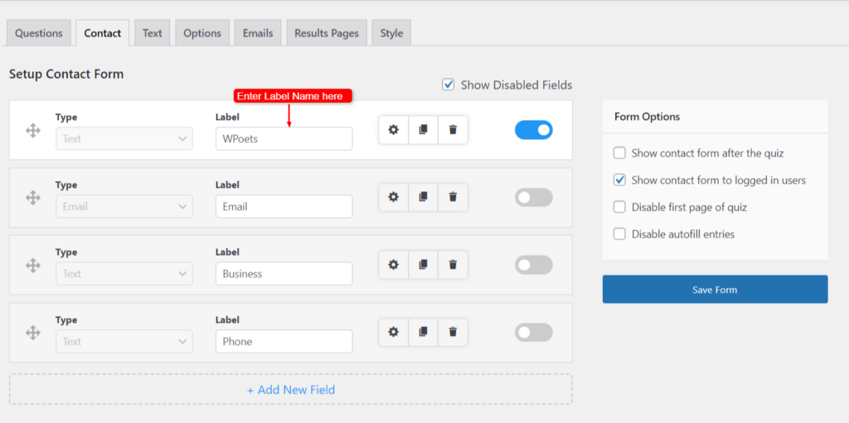
Task: Open settings gear for WPoets field
Action: (x=394, y=130)
